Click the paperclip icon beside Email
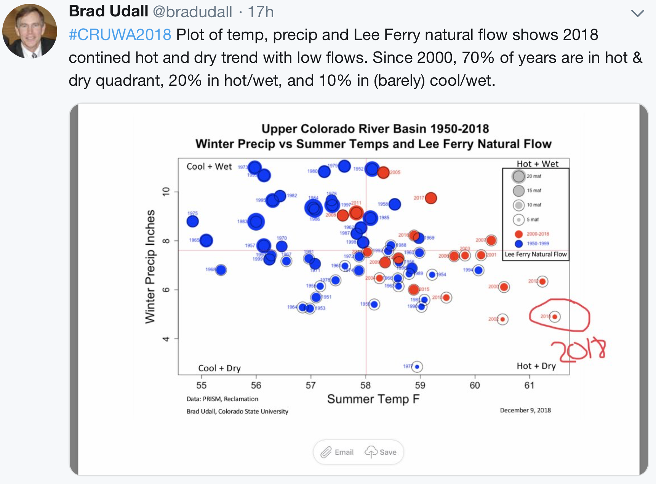 326,452
